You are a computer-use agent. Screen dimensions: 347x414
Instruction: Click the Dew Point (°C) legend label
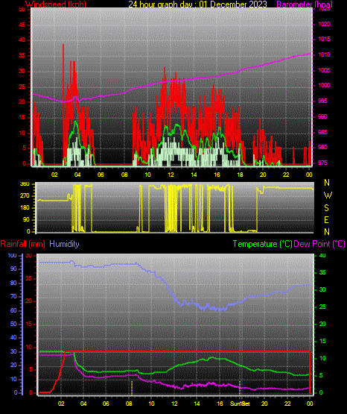(x=319, y=244)
